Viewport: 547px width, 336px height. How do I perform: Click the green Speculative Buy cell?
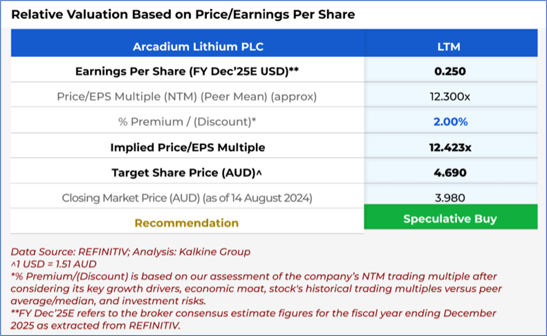450,219
